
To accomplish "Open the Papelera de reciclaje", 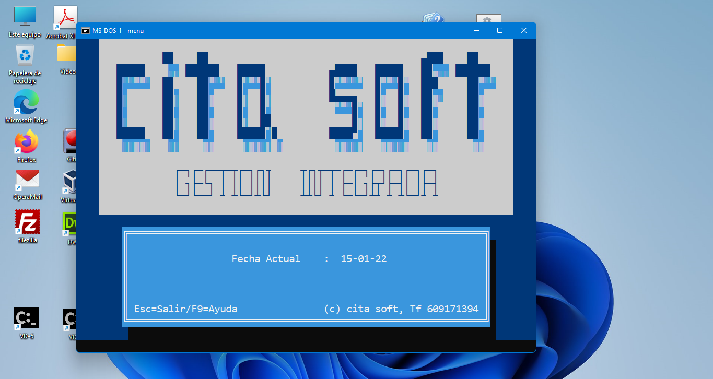I will point(24,55).
